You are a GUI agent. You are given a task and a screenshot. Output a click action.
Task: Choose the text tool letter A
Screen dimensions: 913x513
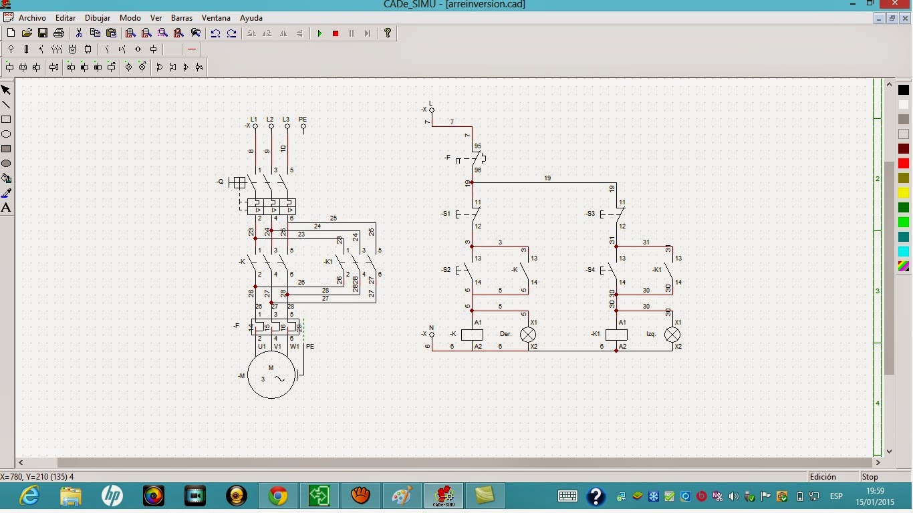6,208
